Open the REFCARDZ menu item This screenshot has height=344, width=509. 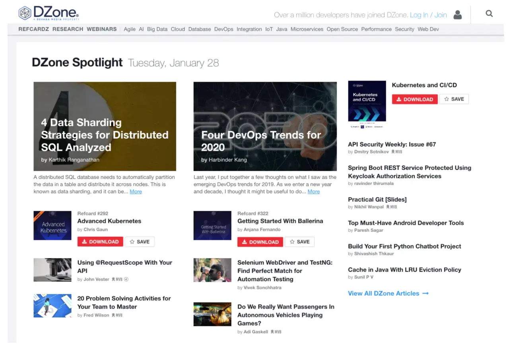coord(34,29)
